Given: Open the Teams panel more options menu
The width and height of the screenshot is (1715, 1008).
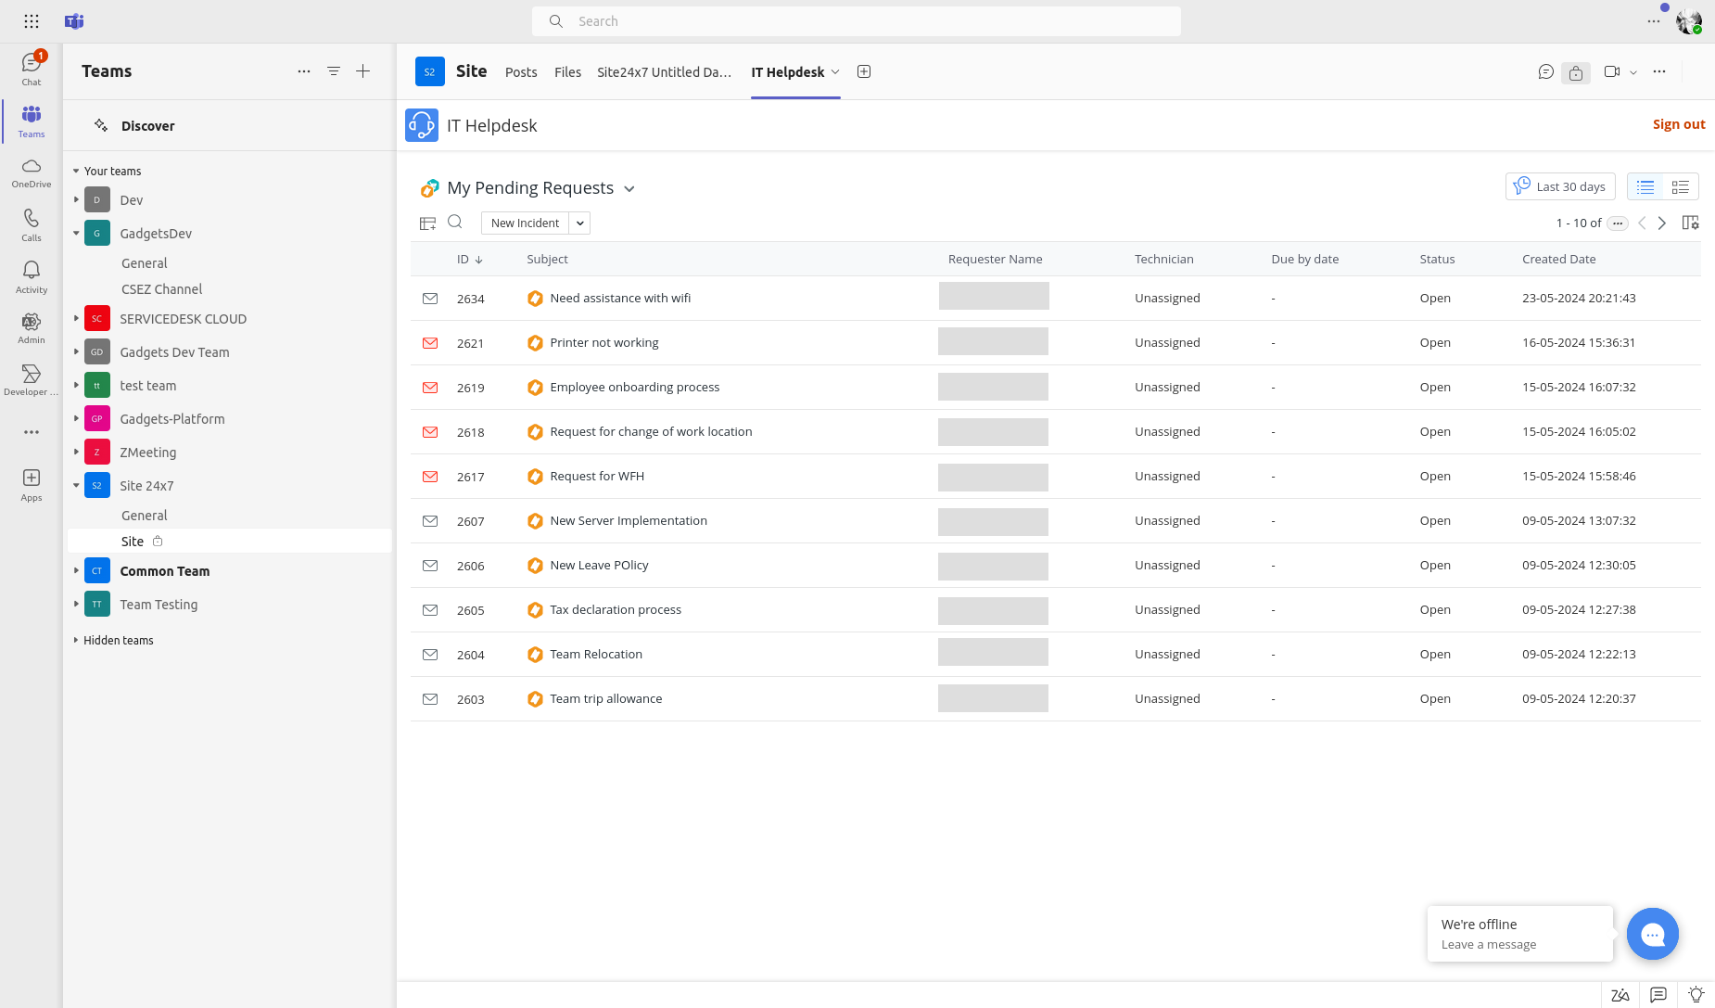Looking at the screenshot, I should click(304, 71).
